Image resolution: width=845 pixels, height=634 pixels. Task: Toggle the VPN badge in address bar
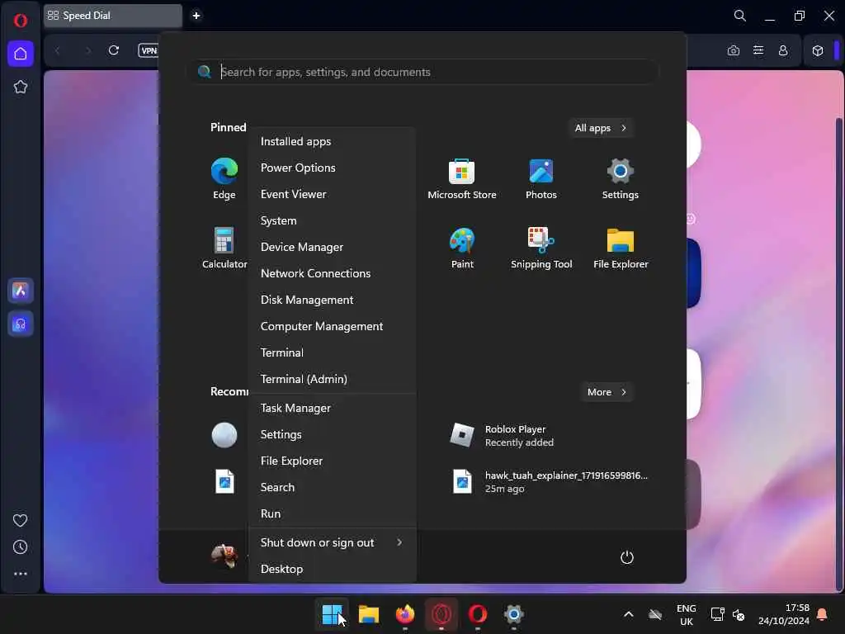(149, 50)
